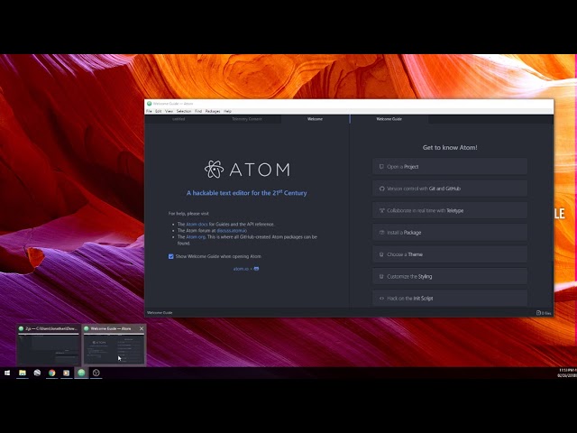Open the Edit menu

[x=159, y=111]
